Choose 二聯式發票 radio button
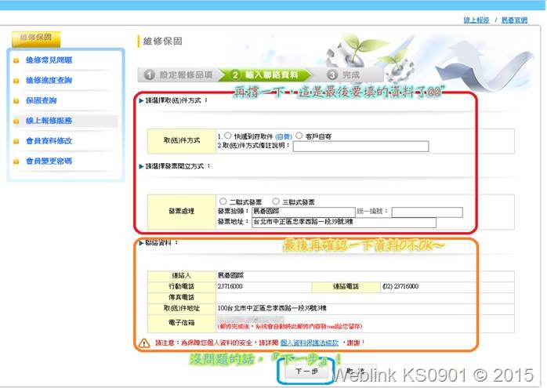This screenshot has height=388, width=547. pos(223,201)
